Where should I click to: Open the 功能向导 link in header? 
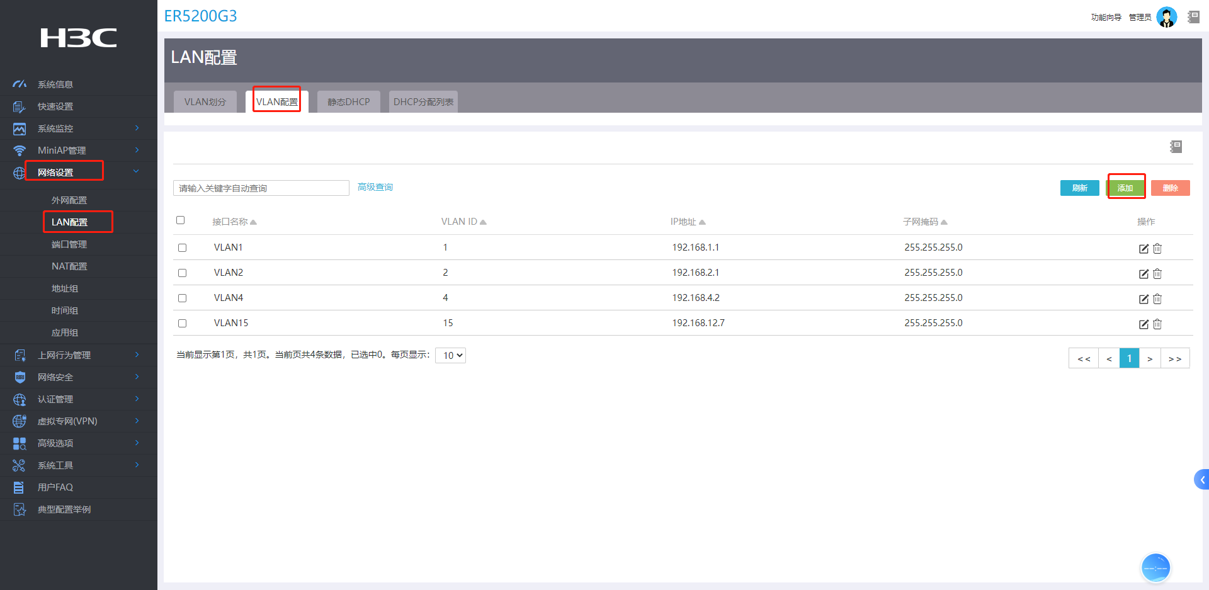tap(1106, 18)
